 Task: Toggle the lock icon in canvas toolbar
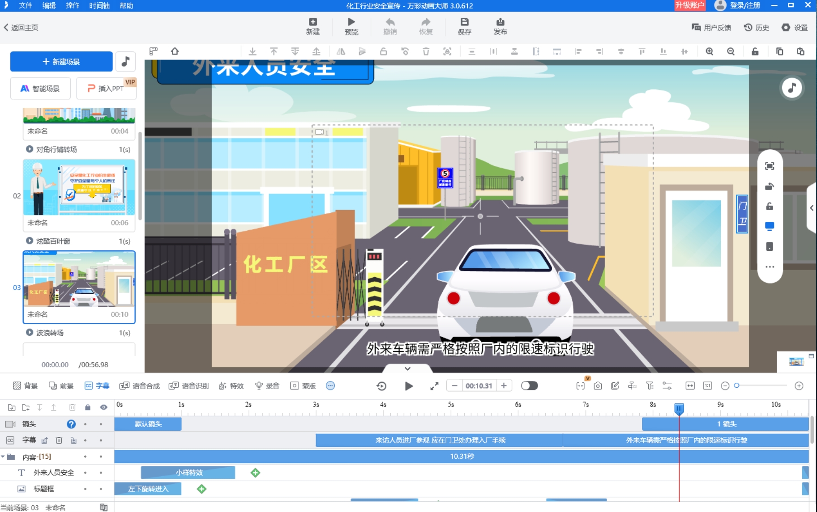[x=755, y=51]
